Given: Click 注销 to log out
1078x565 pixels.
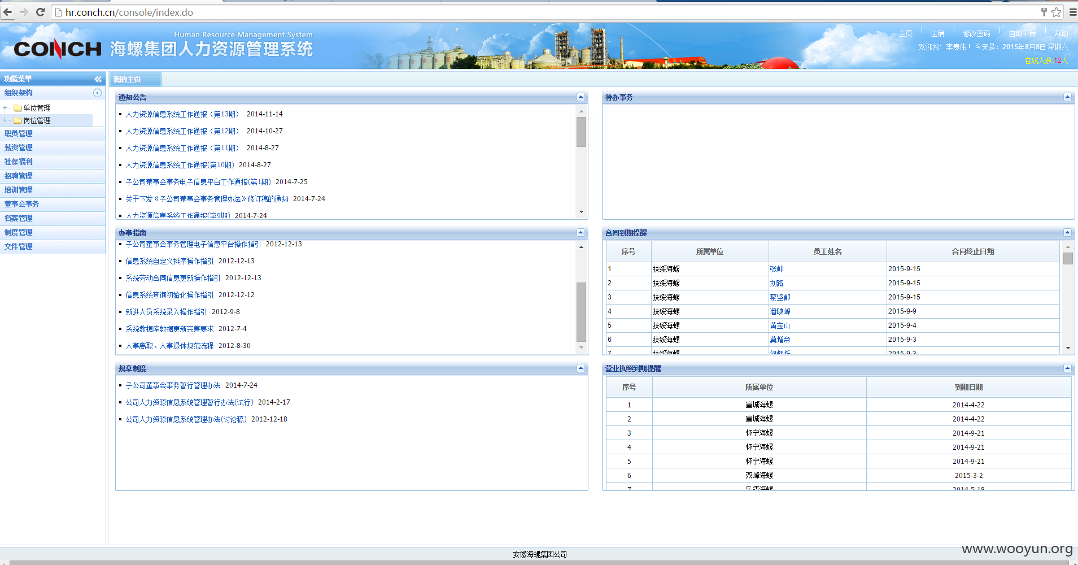Looking at the screenshot, I should point(937,33).
